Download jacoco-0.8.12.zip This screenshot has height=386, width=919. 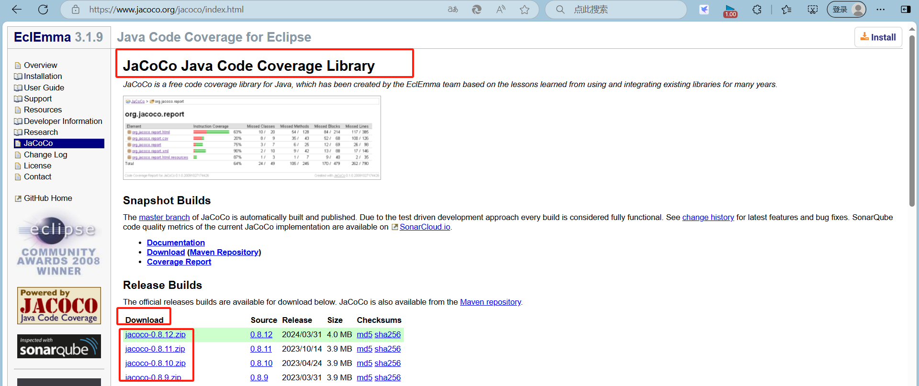tap(155, 334)
